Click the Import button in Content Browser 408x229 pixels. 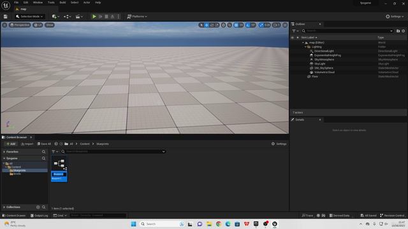(27, 144)
